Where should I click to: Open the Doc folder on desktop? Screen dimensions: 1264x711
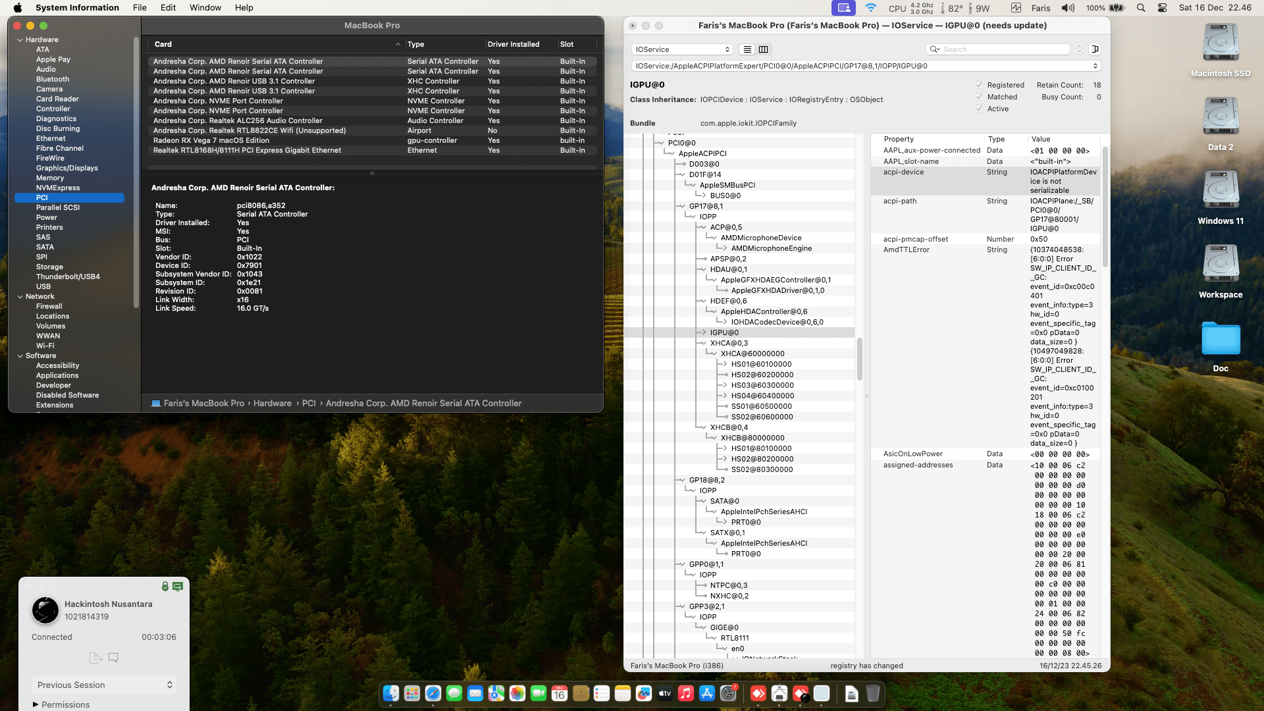point(1221,340)
